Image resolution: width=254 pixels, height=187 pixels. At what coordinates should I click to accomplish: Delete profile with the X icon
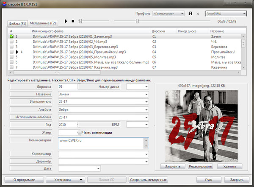[x=198, y=14]
